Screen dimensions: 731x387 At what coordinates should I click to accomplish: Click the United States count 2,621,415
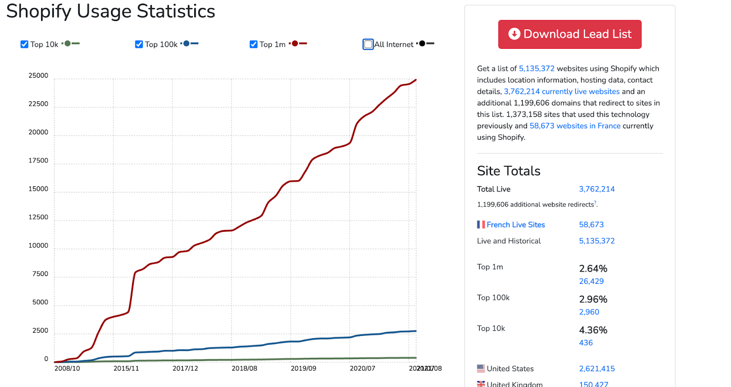point(597,369)
